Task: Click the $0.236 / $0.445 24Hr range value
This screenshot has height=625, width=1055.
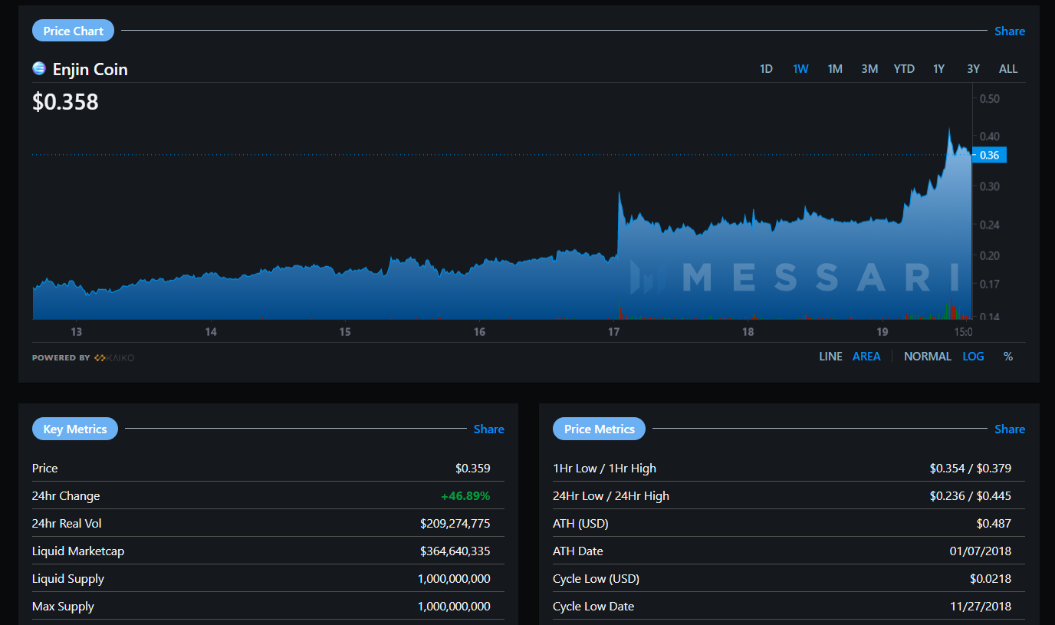Action: click(971, 496)
